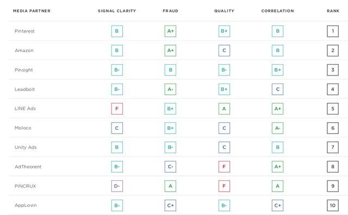Select rank box number 10 for AppLovin
The image size is (348, 215).
[333, 205]
